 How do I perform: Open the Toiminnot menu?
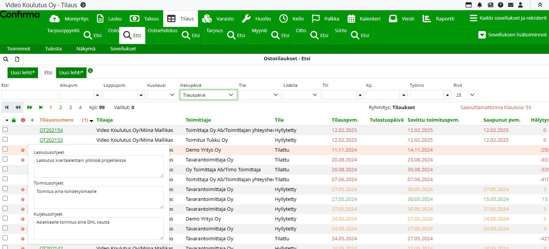(19, 49)
